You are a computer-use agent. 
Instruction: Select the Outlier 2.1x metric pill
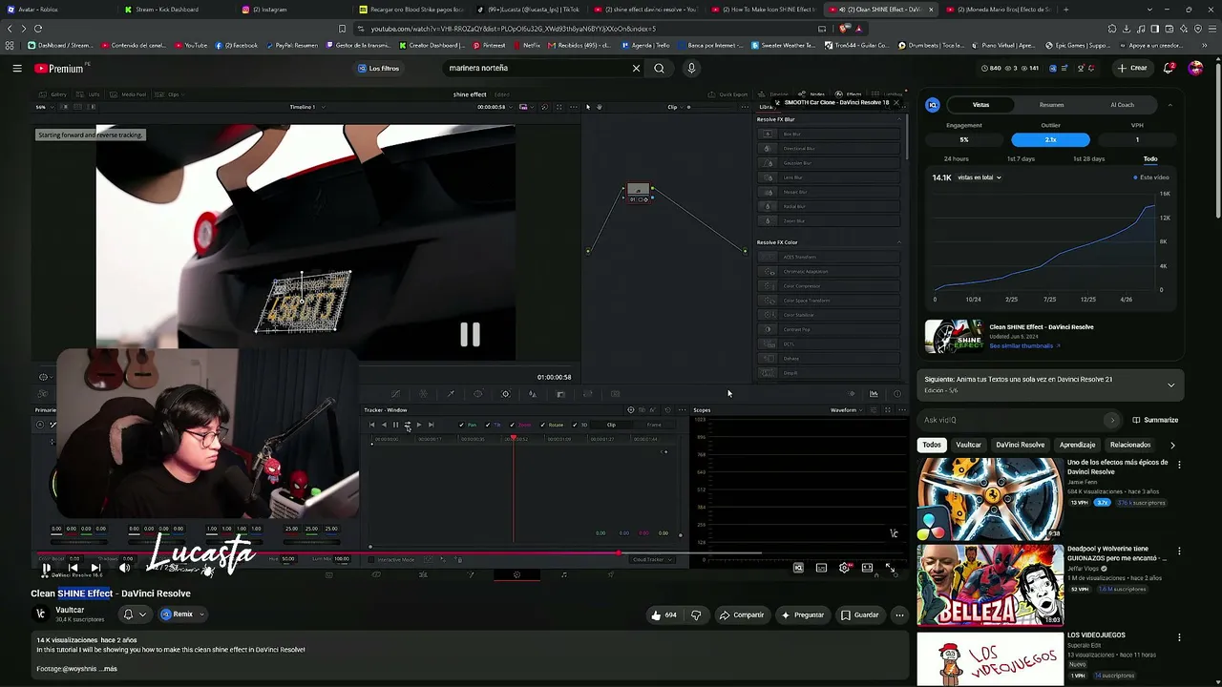pyautogui.click(x=1050, y=140)
